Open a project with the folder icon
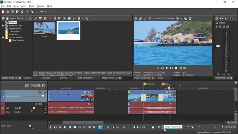This screenshot has width=238, height=134. [x=8, y=12]
